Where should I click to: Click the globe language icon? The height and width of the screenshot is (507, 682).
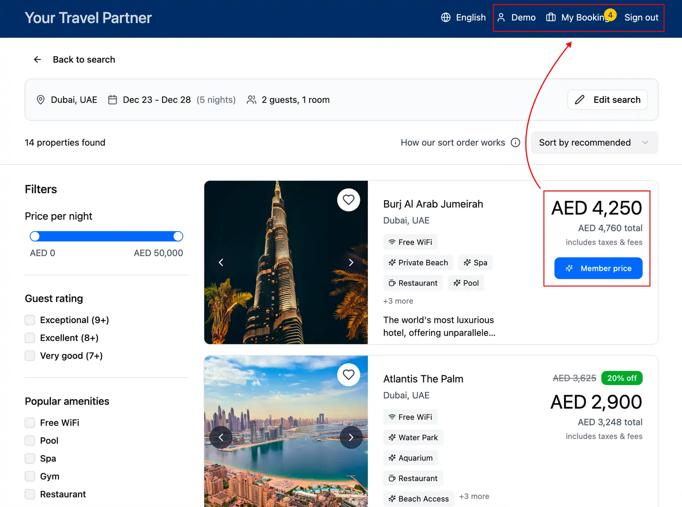(x=446, y=17)
